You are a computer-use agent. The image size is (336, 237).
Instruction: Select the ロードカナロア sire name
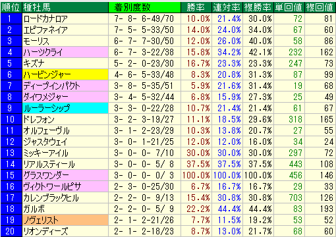pyautogui.click(x=45, y=18)
